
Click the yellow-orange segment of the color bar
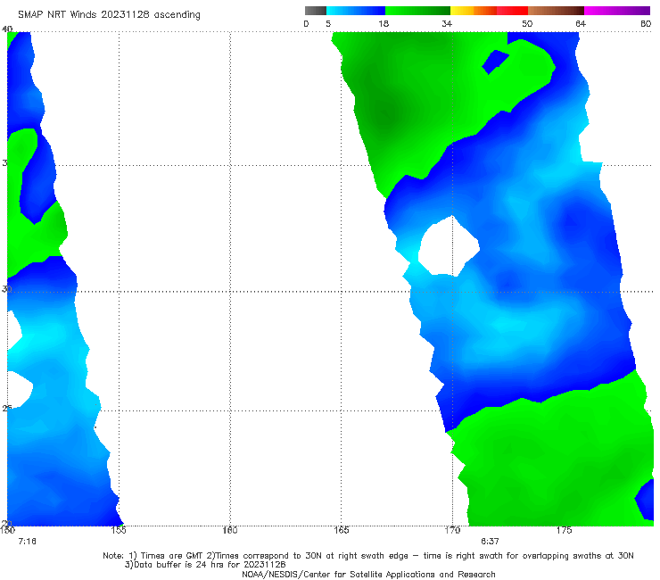pyautogui.click(x=473, y=11)
